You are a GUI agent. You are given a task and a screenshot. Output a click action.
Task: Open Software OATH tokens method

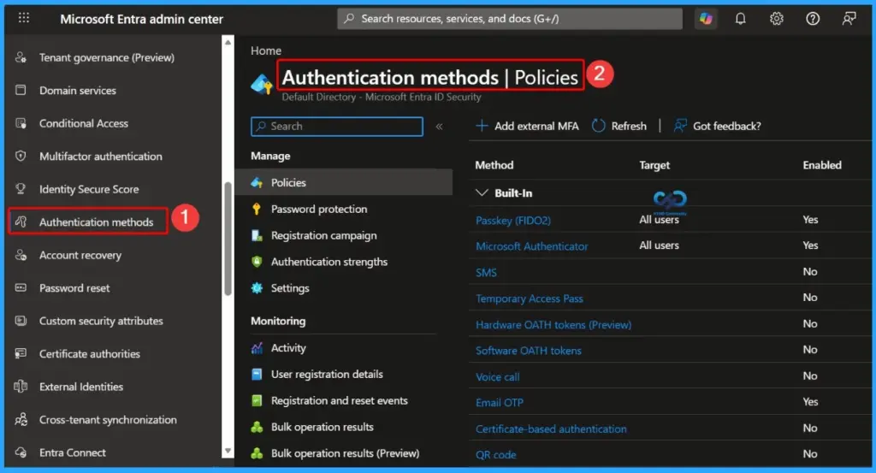pyautogui.click(x=529, y=350)
